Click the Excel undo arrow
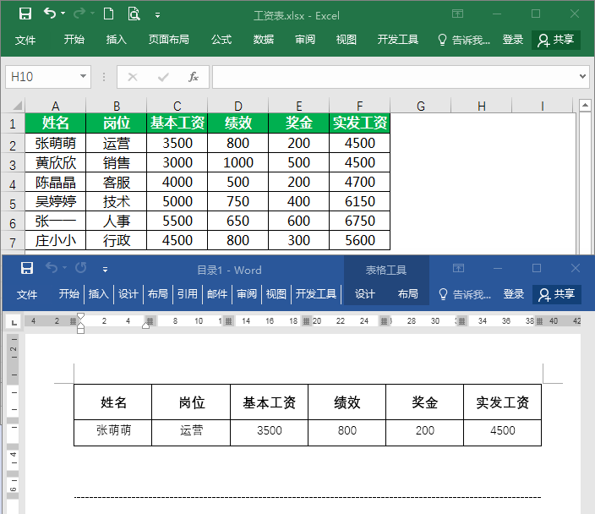This screenshot has width=595, height=514. click(50, 14)
